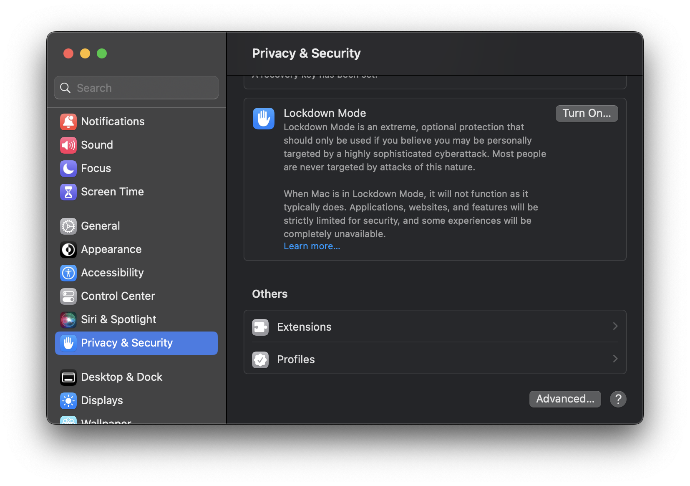Turn on Lockdown Mode
This screenshot has width=690, height=486.
click(587, 114)
